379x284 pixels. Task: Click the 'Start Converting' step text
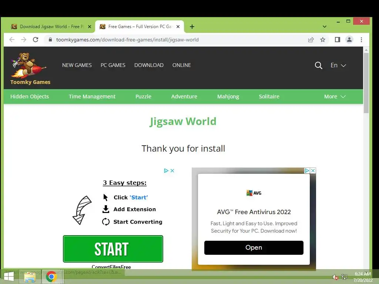138,222
